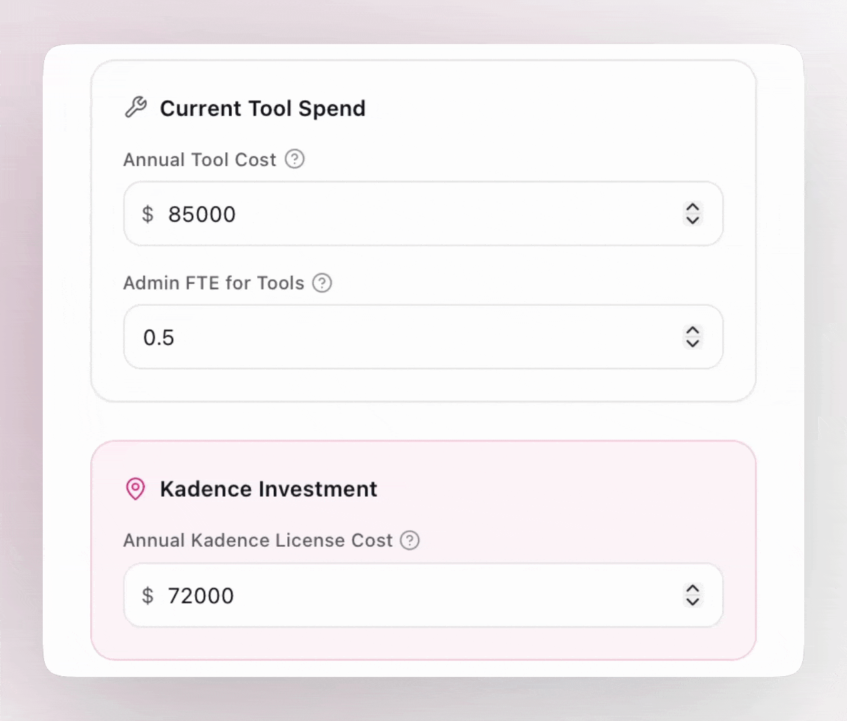Viewport: 847px width, 721px height.
Task: Select the Kadence License Cost field showing 72000
Action: click(401, 595)
